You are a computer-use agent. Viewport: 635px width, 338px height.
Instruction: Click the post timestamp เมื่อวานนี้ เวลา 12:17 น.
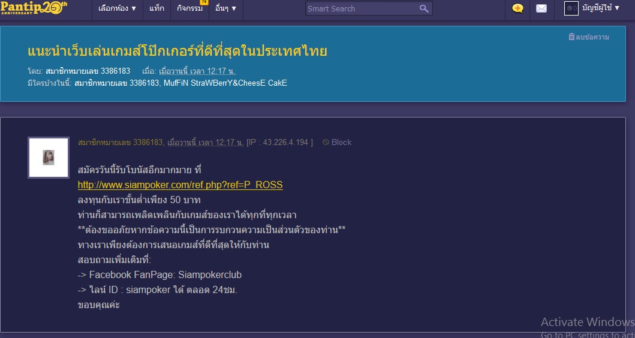click(206, 143)
